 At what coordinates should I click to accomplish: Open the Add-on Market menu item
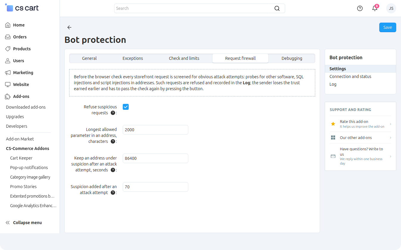point(20,139)
